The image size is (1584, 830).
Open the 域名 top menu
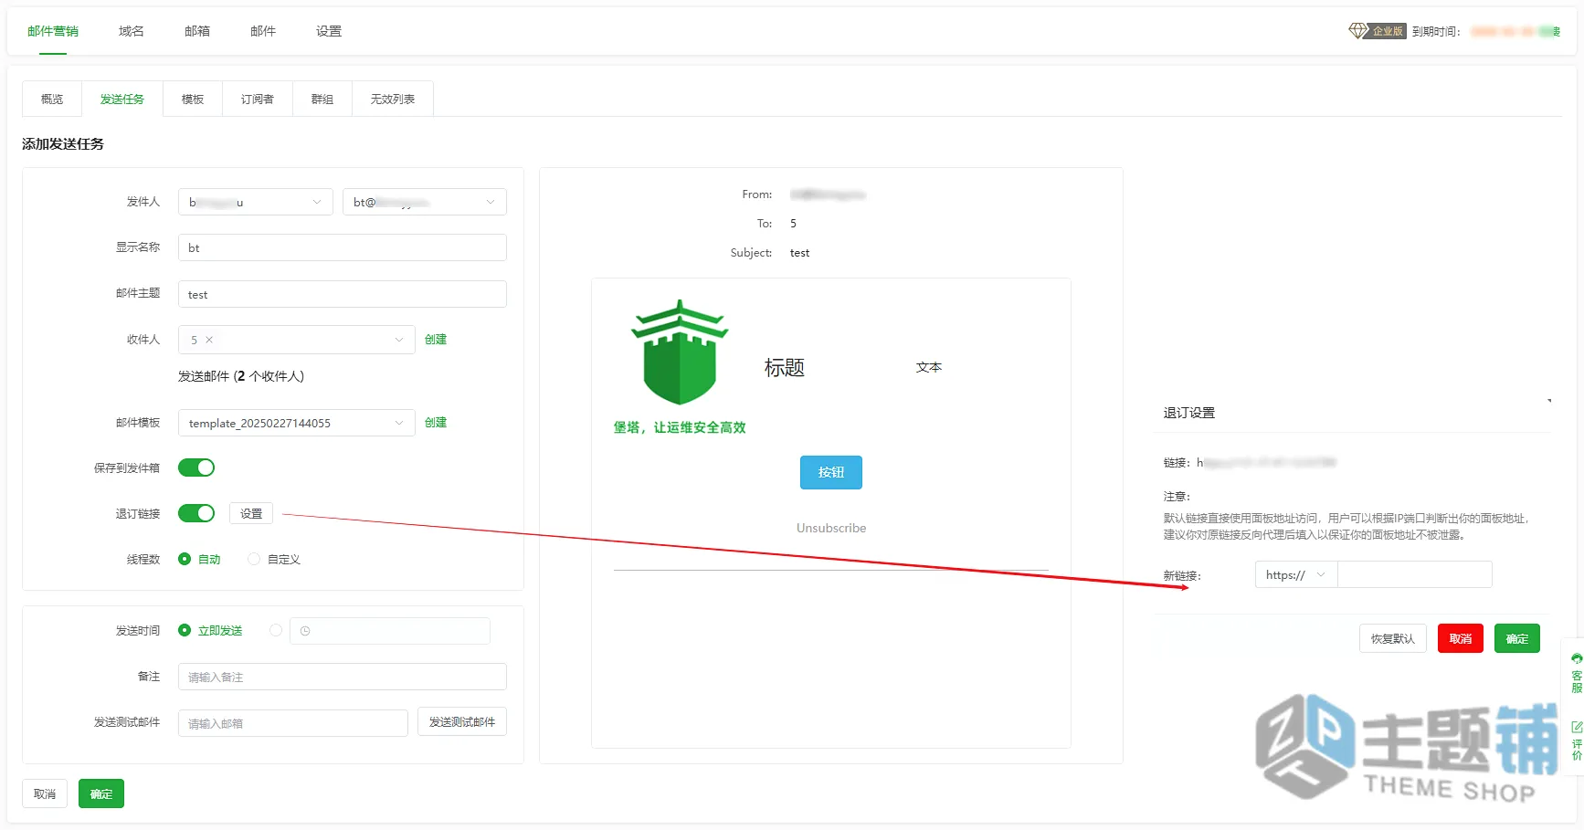click(x=132, y=31)
